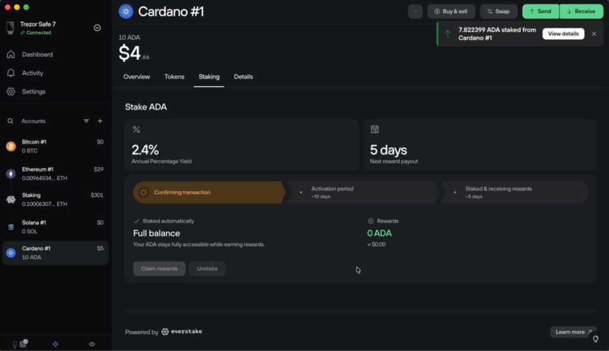Click the Learn more link
Screen dimensions: 609x351
(x=573, y=332)
